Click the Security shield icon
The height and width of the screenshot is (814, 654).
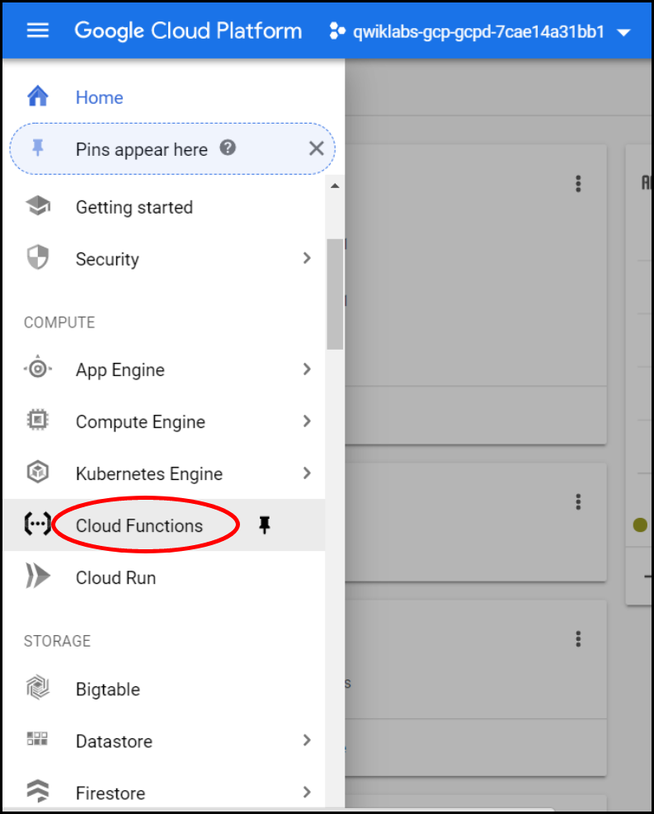(38, 259)
